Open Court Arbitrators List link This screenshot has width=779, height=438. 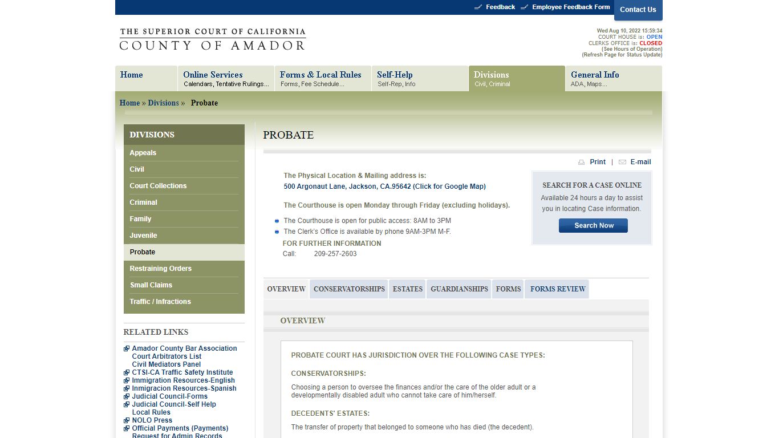[167, 356]
